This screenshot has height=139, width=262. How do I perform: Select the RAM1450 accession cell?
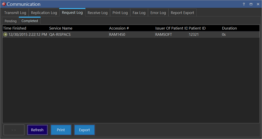[x=117, y=35]
